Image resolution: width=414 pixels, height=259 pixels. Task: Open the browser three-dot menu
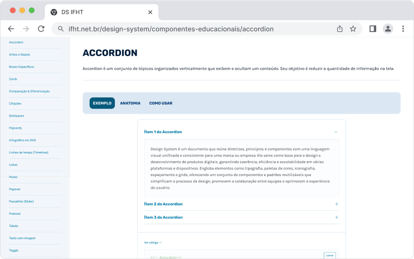pos(403,29)
